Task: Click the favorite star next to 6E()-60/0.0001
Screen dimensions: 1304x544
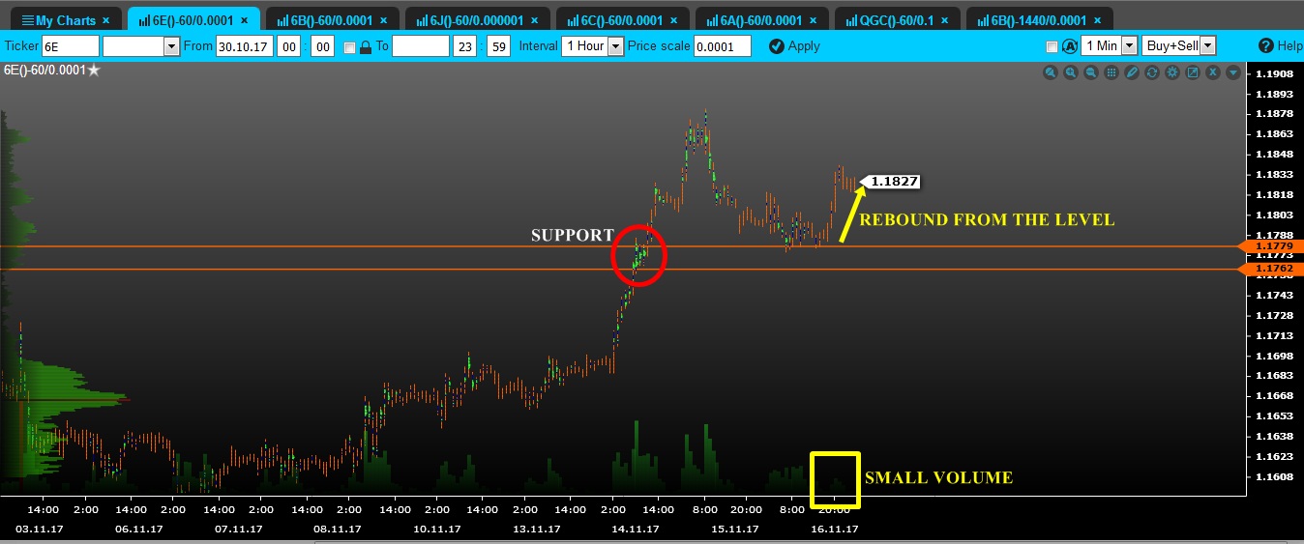Action: pos(94,70)
